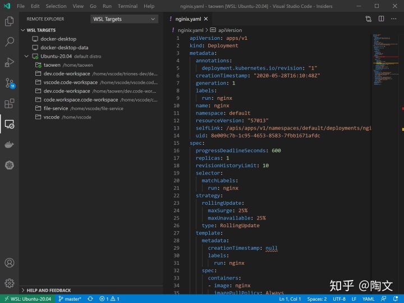Click the Ubuntu-20.04 connected distro icon
This screenshot has width=404, height=303.
(35, 56)
